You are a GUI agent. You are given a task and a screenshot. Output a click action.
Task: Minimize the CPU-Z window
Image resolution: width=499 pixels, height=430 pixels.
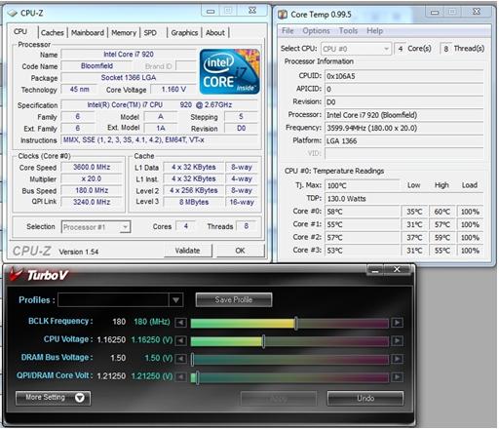point(211,12)
